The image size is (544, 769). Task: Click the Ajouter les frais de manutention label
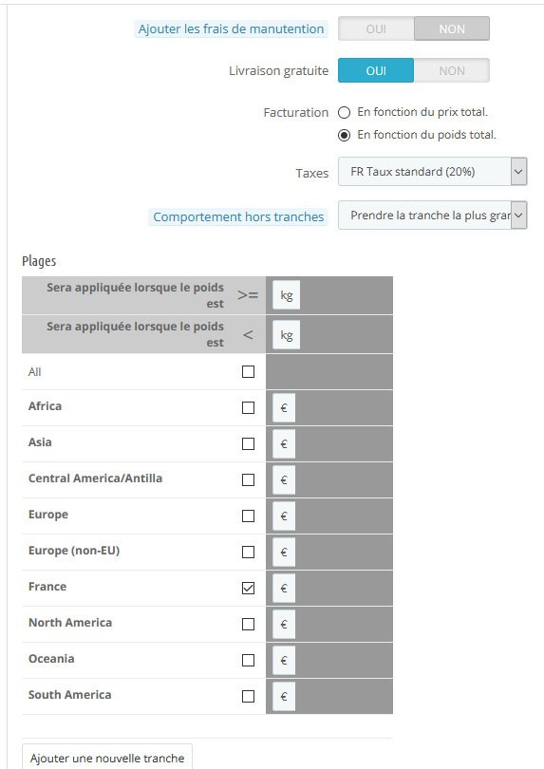(x=231, y=28)
